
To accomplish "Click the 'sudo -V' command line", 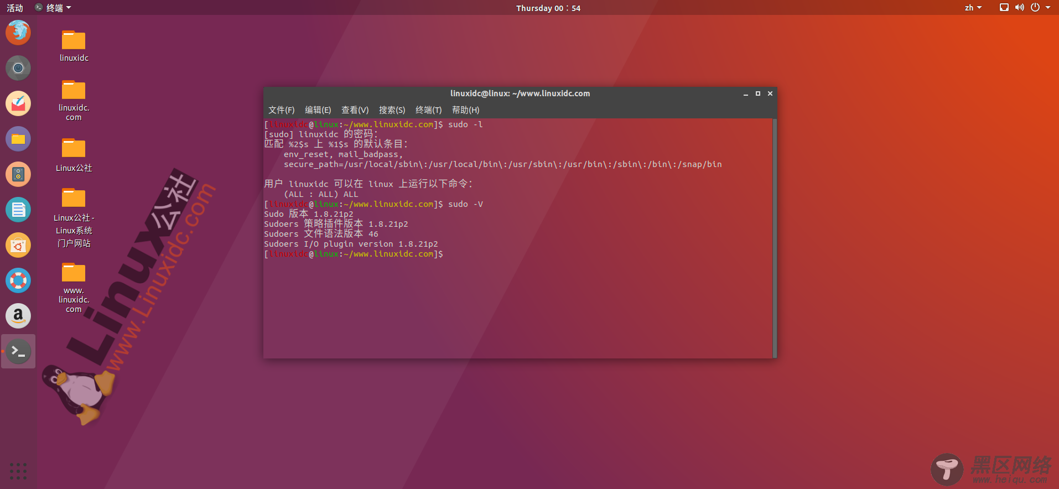I will (373, 204).
